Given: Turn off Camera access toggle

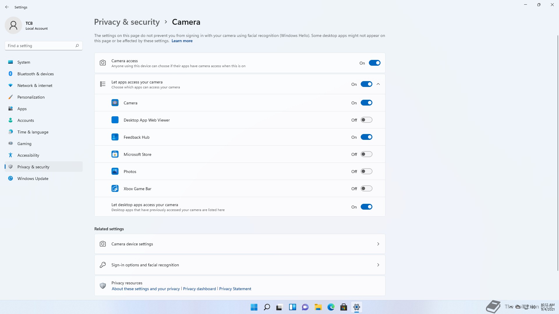Looking at the screenshot, I should (x=374, y=63).
